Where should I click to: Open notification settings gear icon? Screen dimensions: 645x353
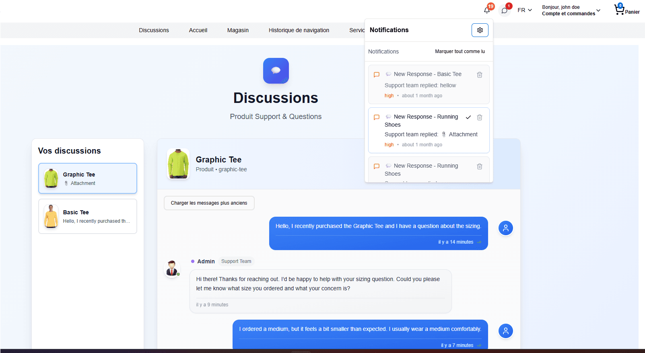[x=480, y=30]
